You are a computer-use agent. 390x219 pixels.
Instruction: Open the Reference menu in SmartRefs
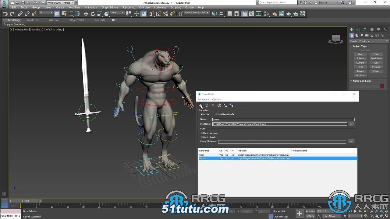coord(203,99)
